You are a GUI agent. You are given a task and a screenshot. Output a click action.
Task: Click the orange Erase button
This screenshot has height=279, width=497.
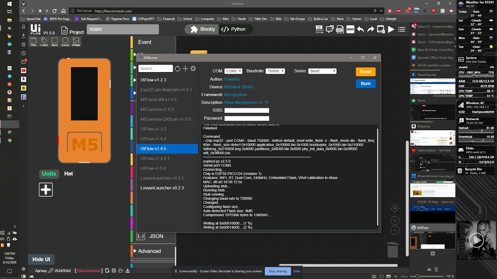tap(366, 72)
